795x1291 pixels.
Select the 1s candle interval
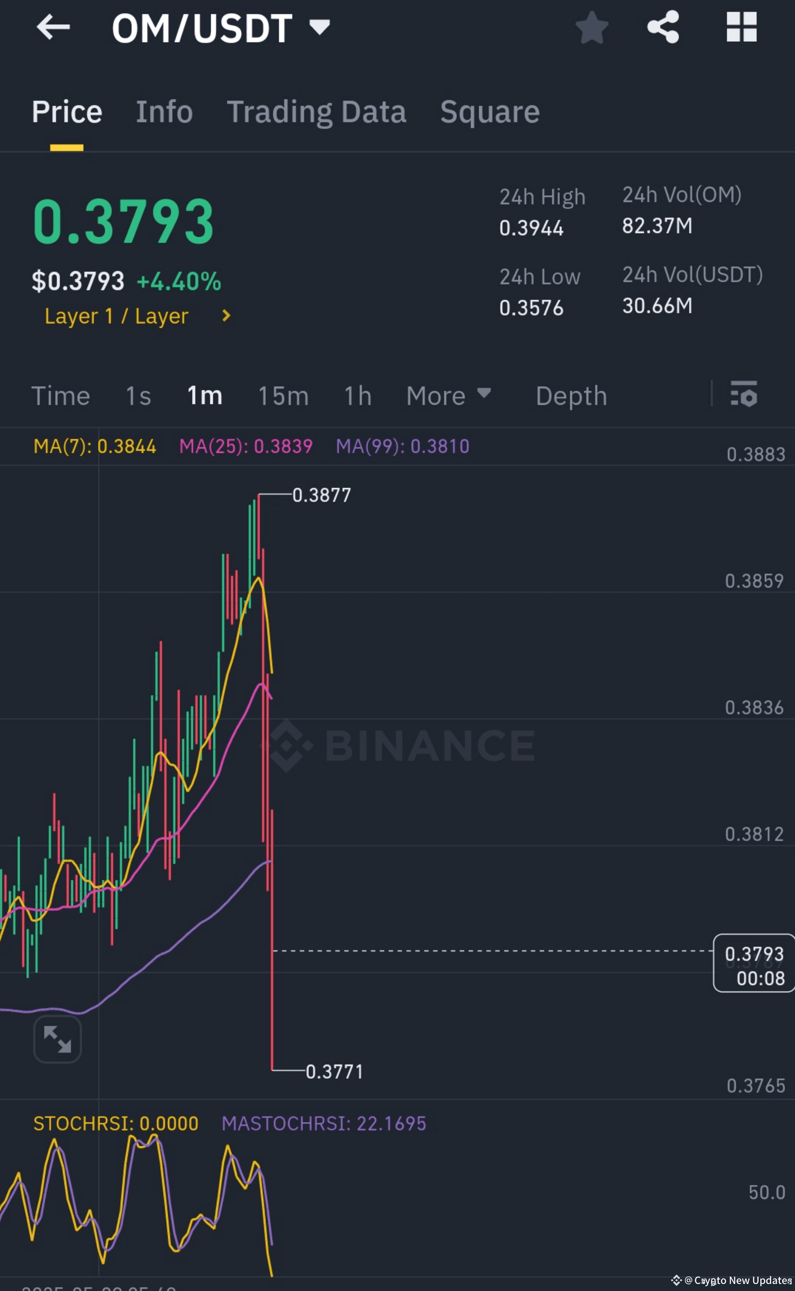click(x=138, y=396)
